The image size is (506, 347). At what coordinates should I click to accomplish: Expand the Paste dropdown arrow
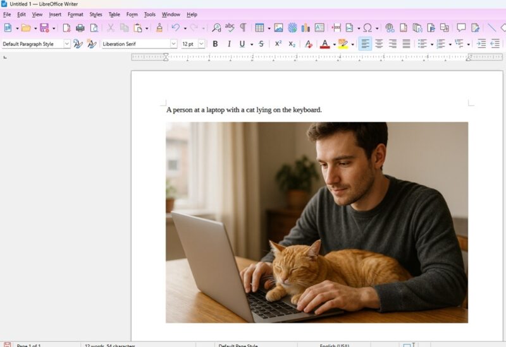(147, 28)
